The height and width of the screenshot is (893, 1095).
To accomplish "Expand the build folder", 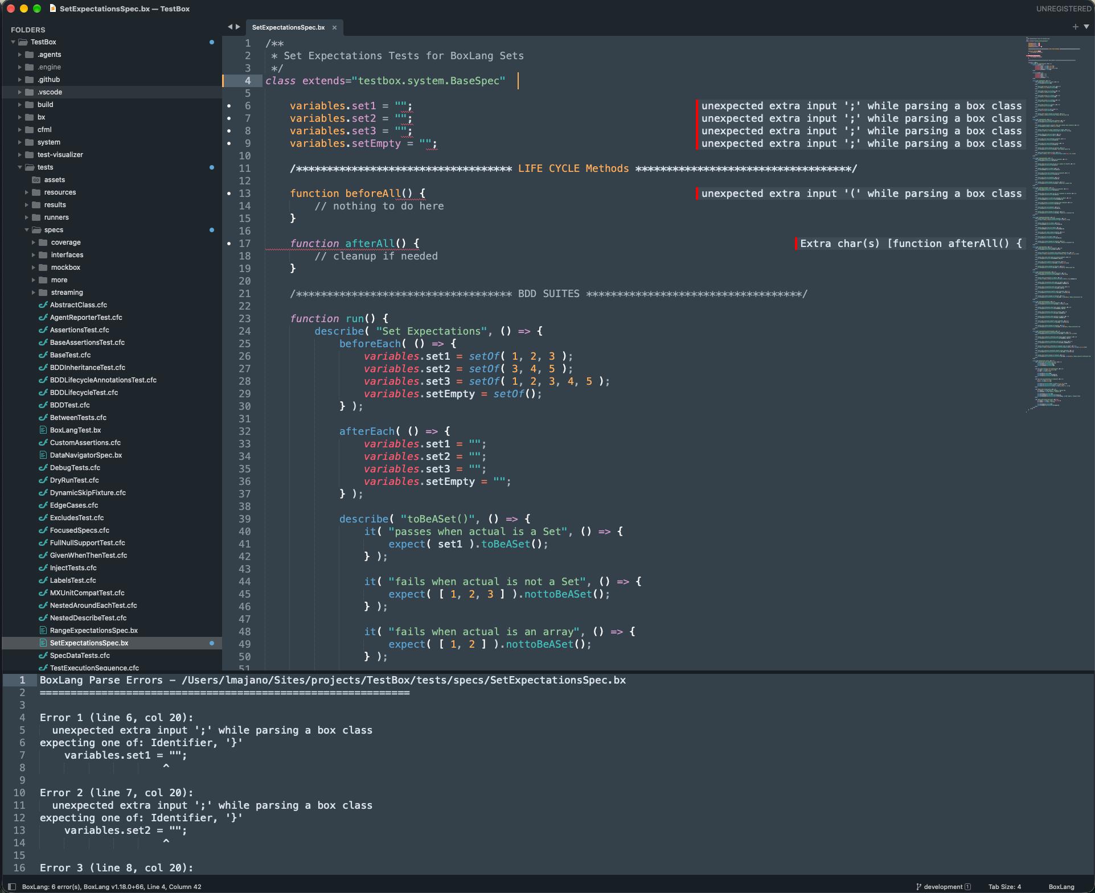I will (20, 105).
